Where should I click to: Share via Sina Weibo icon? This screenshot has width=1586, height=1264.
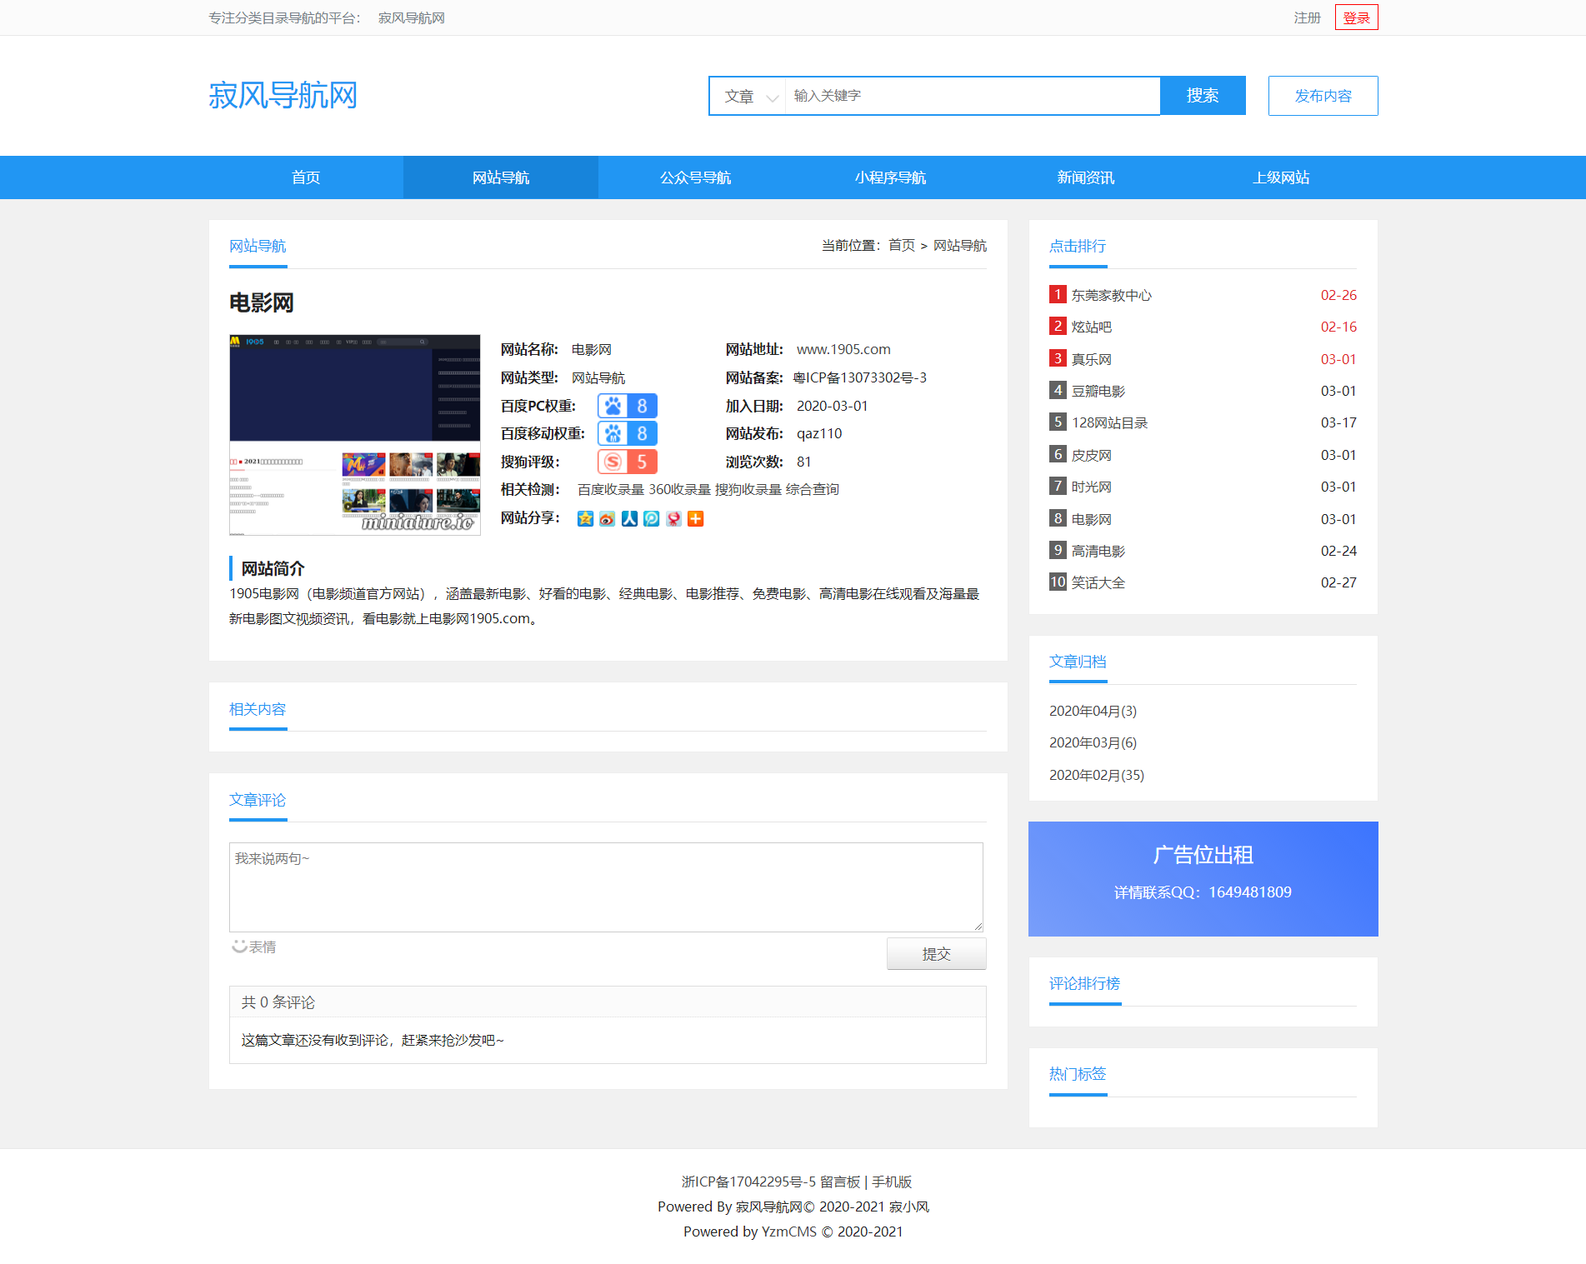tap(607, 518)
